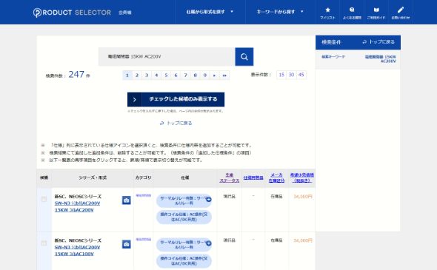
Task: Click 在庫品 cell in AC200V coil row
Action: 276,197
